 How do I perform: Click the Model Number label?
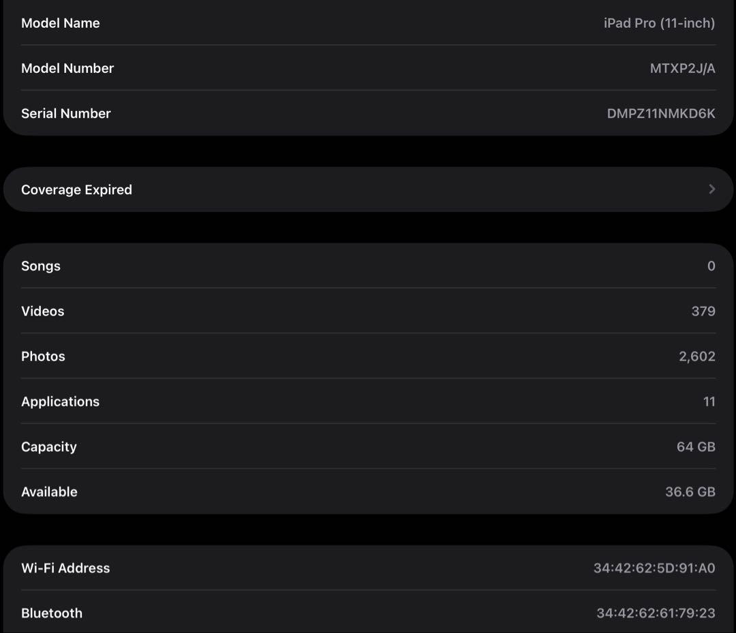pos(67,68)
